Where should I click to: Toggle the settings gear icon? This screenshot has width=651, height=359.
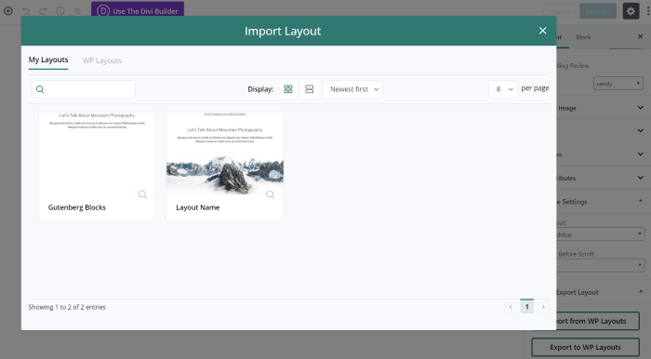(x=631, y=11)
